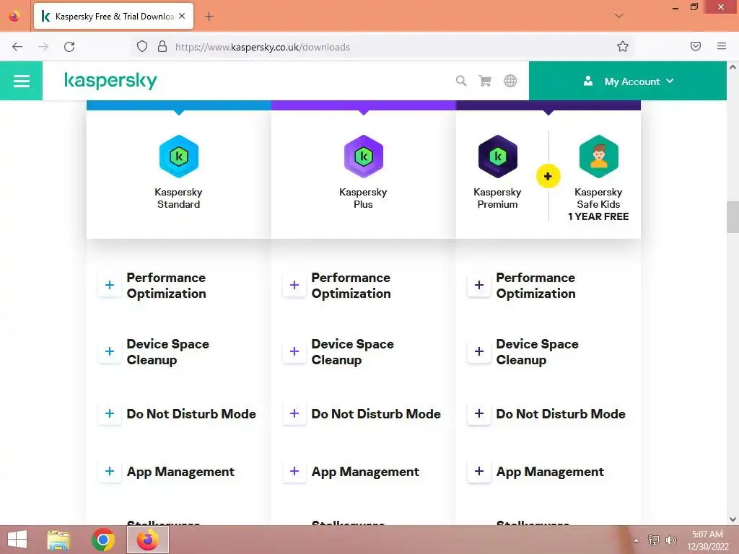Expand Device Space Cleanup under Kaspersky Premium

(479, 351)
